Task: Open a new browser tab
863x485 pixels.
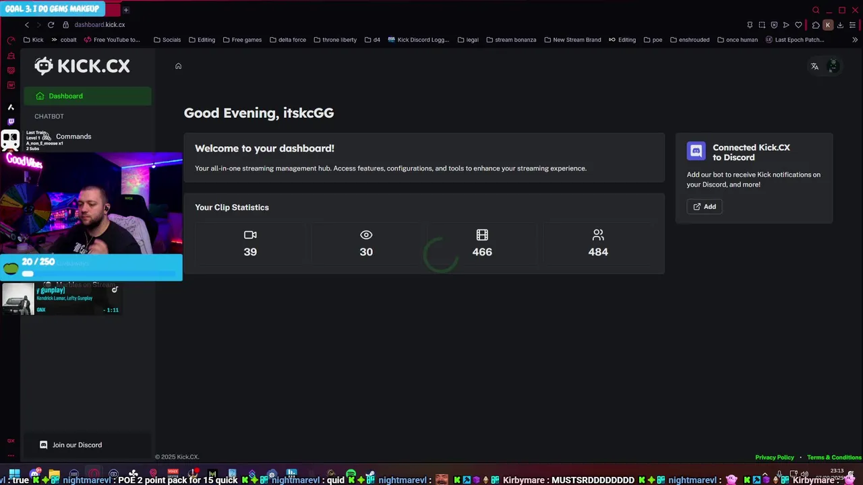Action: point(125,9)
